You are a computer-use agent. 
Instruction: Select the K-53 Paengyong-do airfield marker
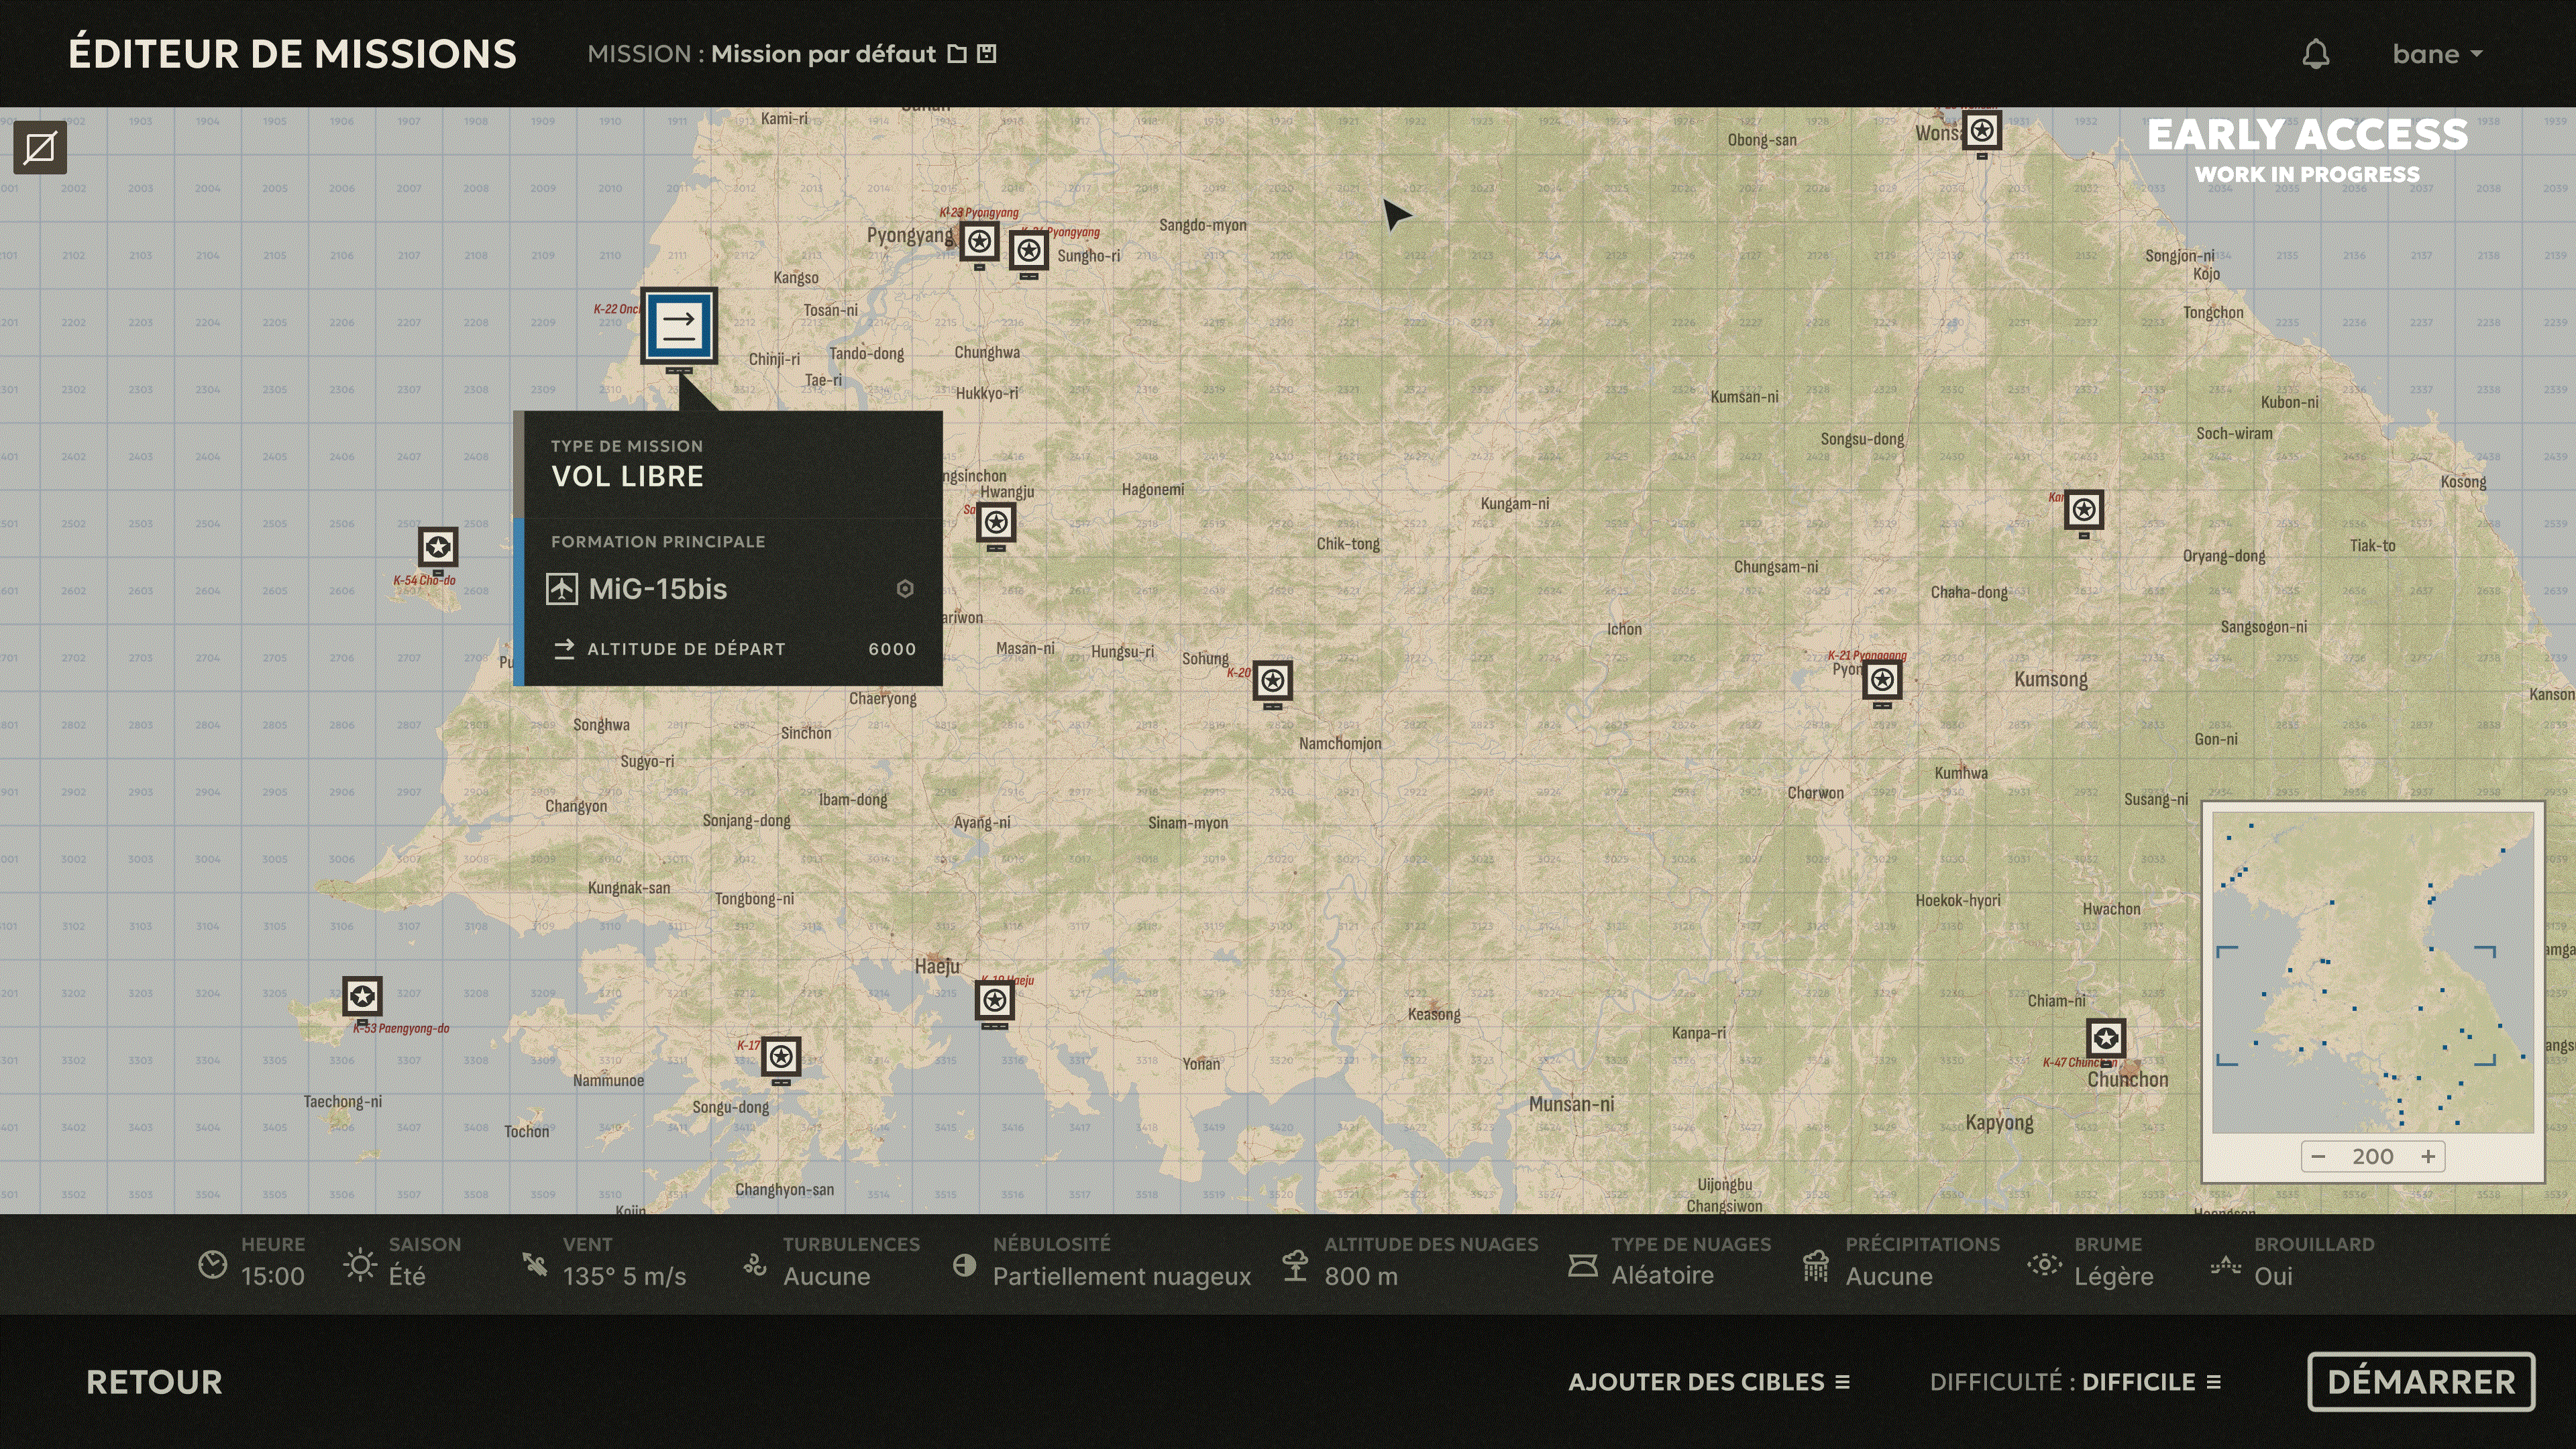pyautogui.click(x=362, y=997)
